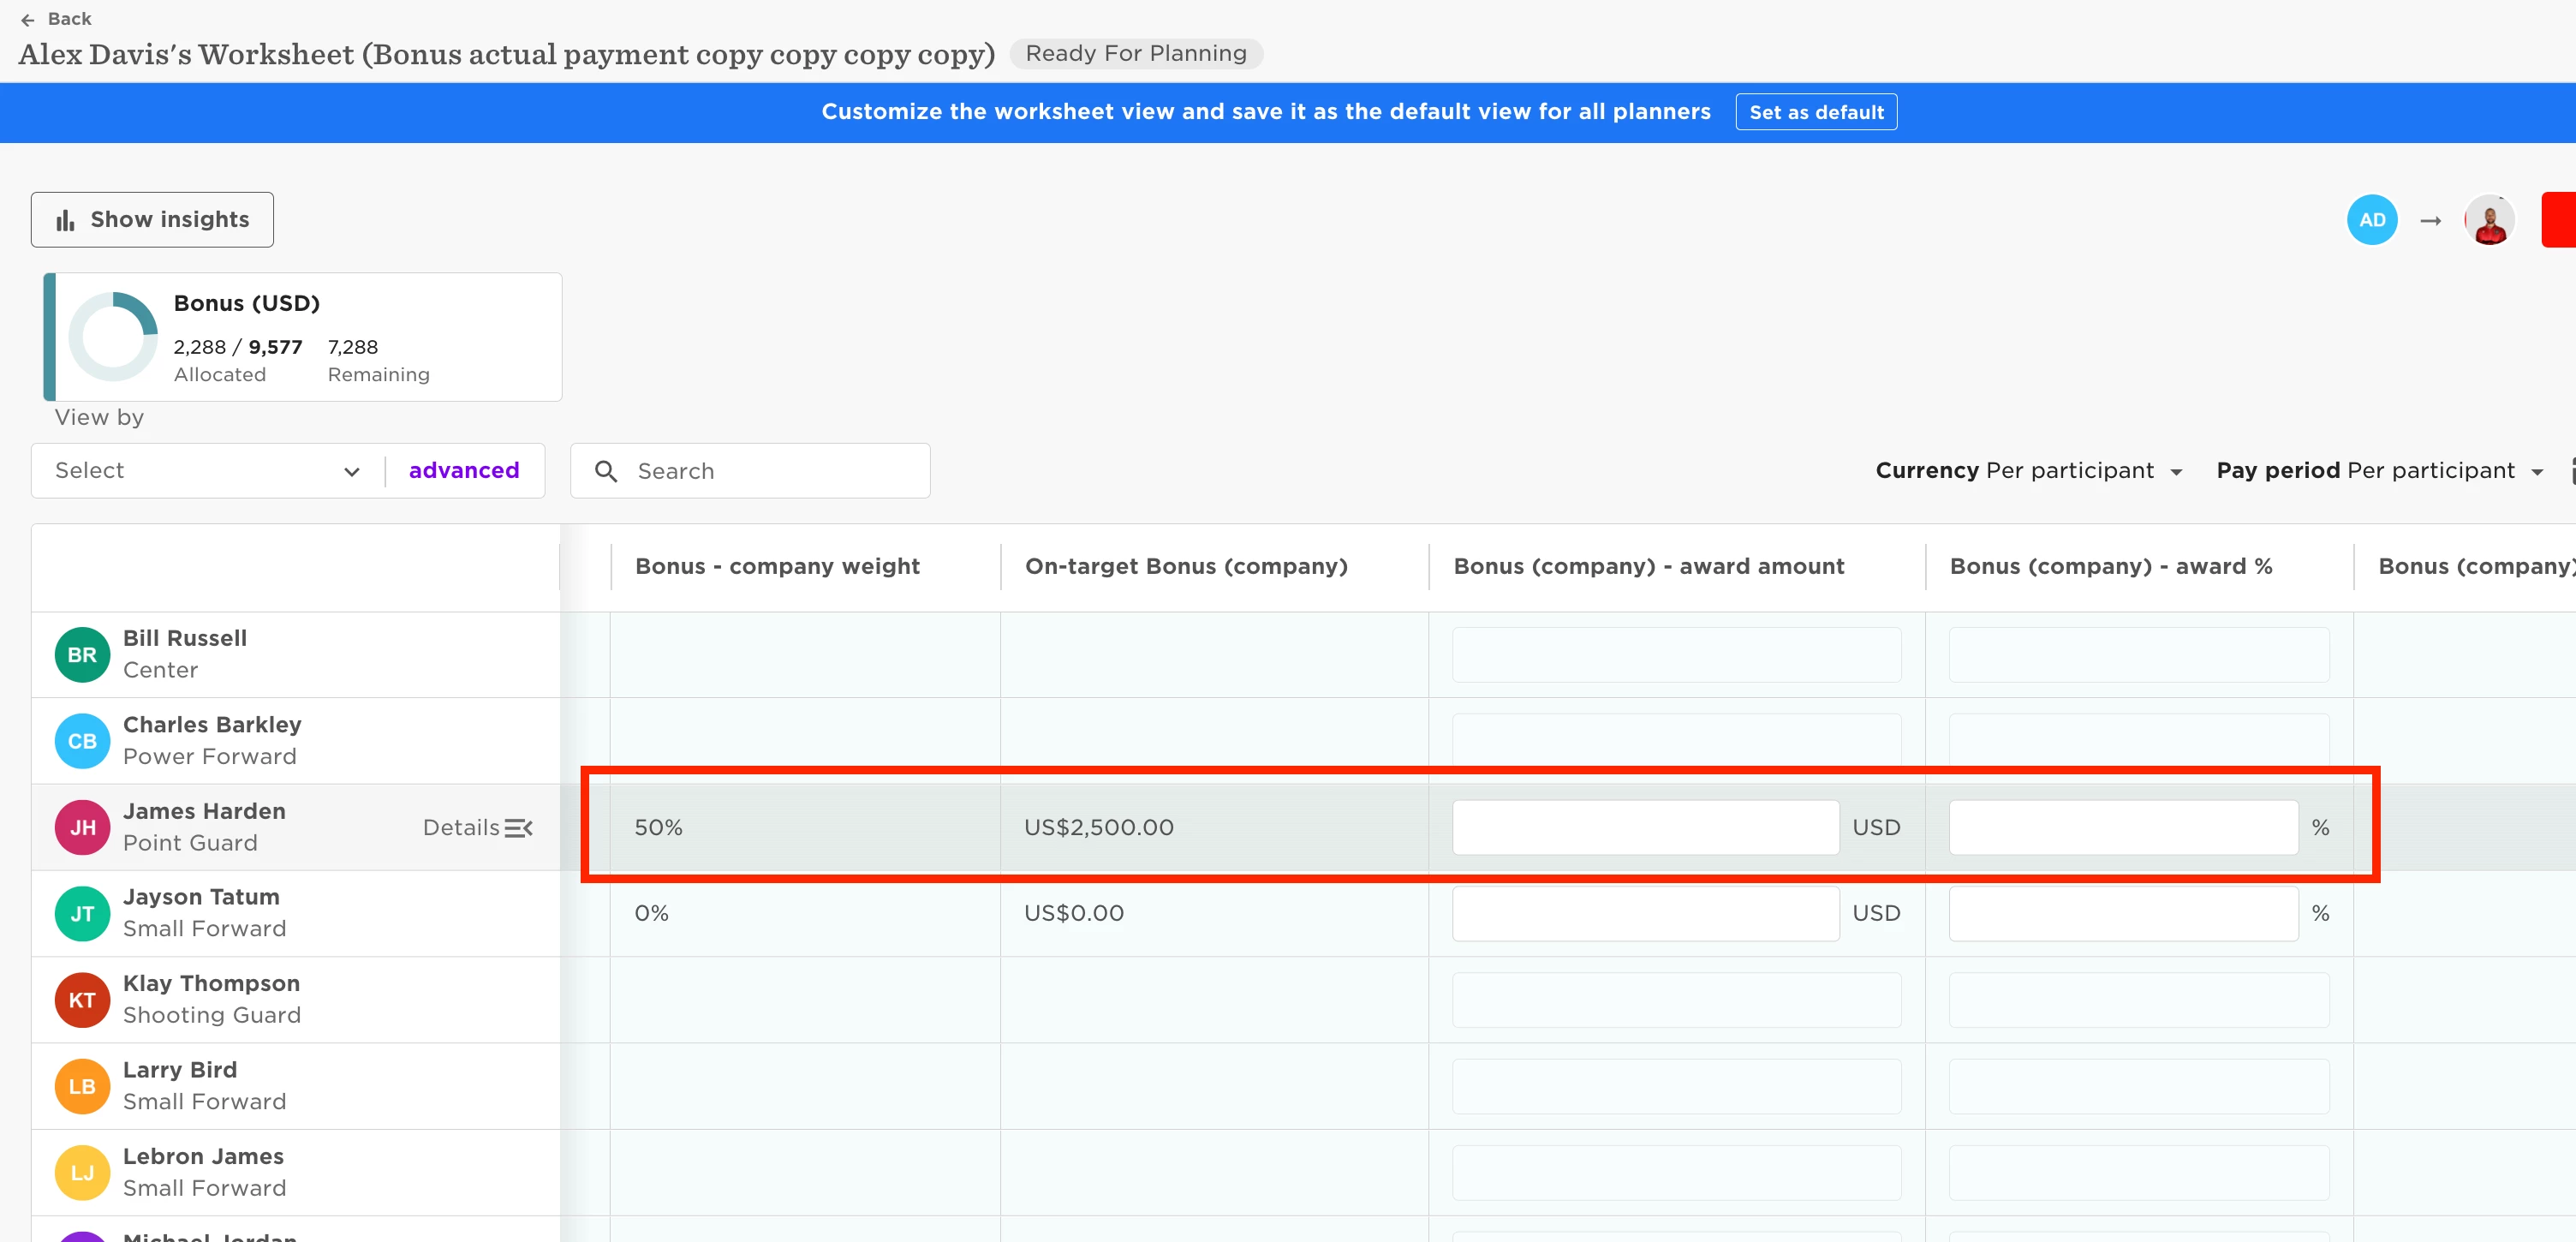Screen dimensions: 2576x1242
Task: Select Bill Russell's BR avatar
Action: coord(82,655)
